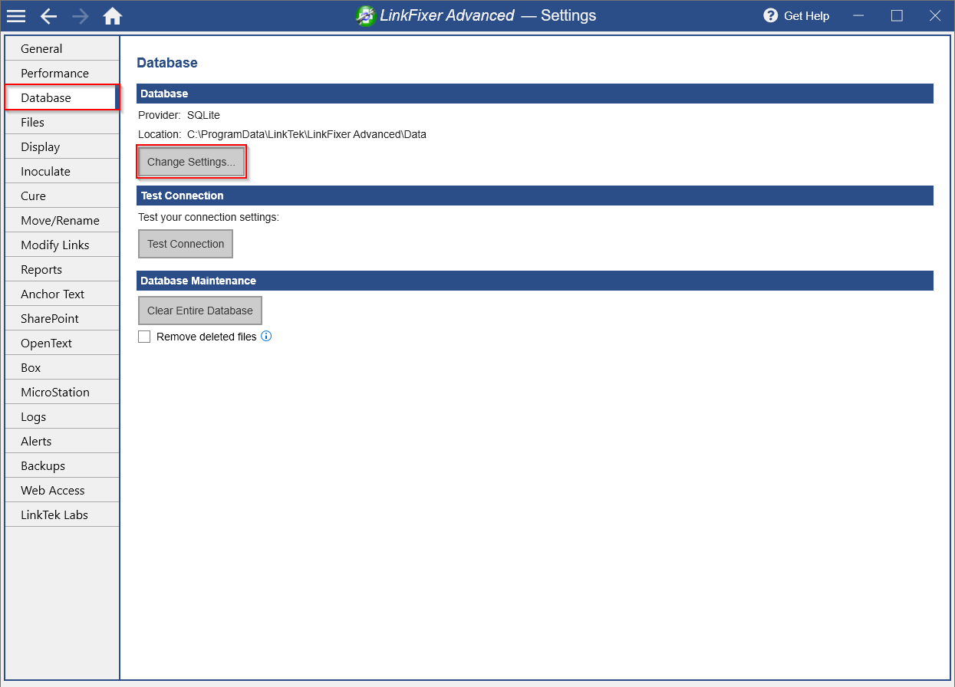Go to the Display settings tab
The height and width of the screenshot is (687, 955).
tap(62, 146)
